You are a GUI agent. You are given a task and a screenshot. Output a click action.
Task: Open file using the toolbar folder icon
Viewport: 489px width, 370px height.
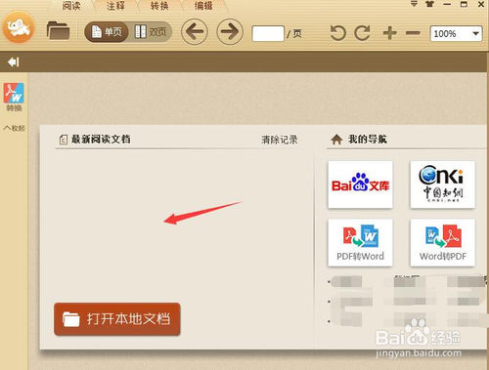point(58,31)
